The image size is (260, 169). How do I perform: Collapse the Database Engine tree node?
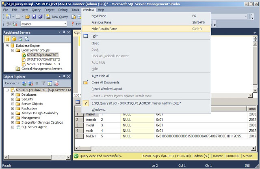7,45
